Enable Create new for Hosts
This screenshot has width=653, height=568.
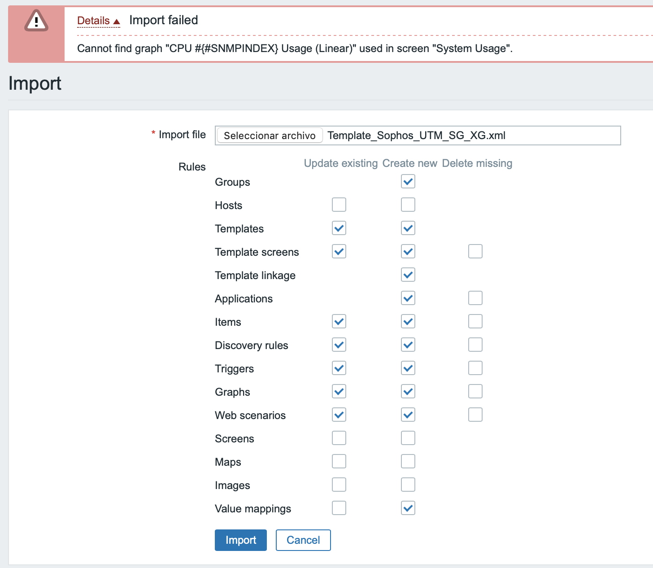pyautogui.click(x=408, y=205)
